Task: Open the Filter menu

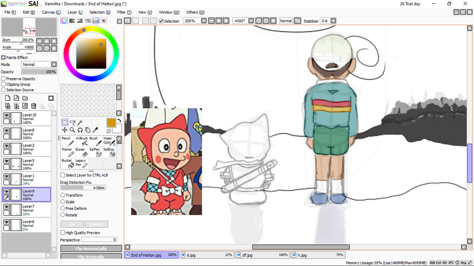Action: (x=124, y=12)
